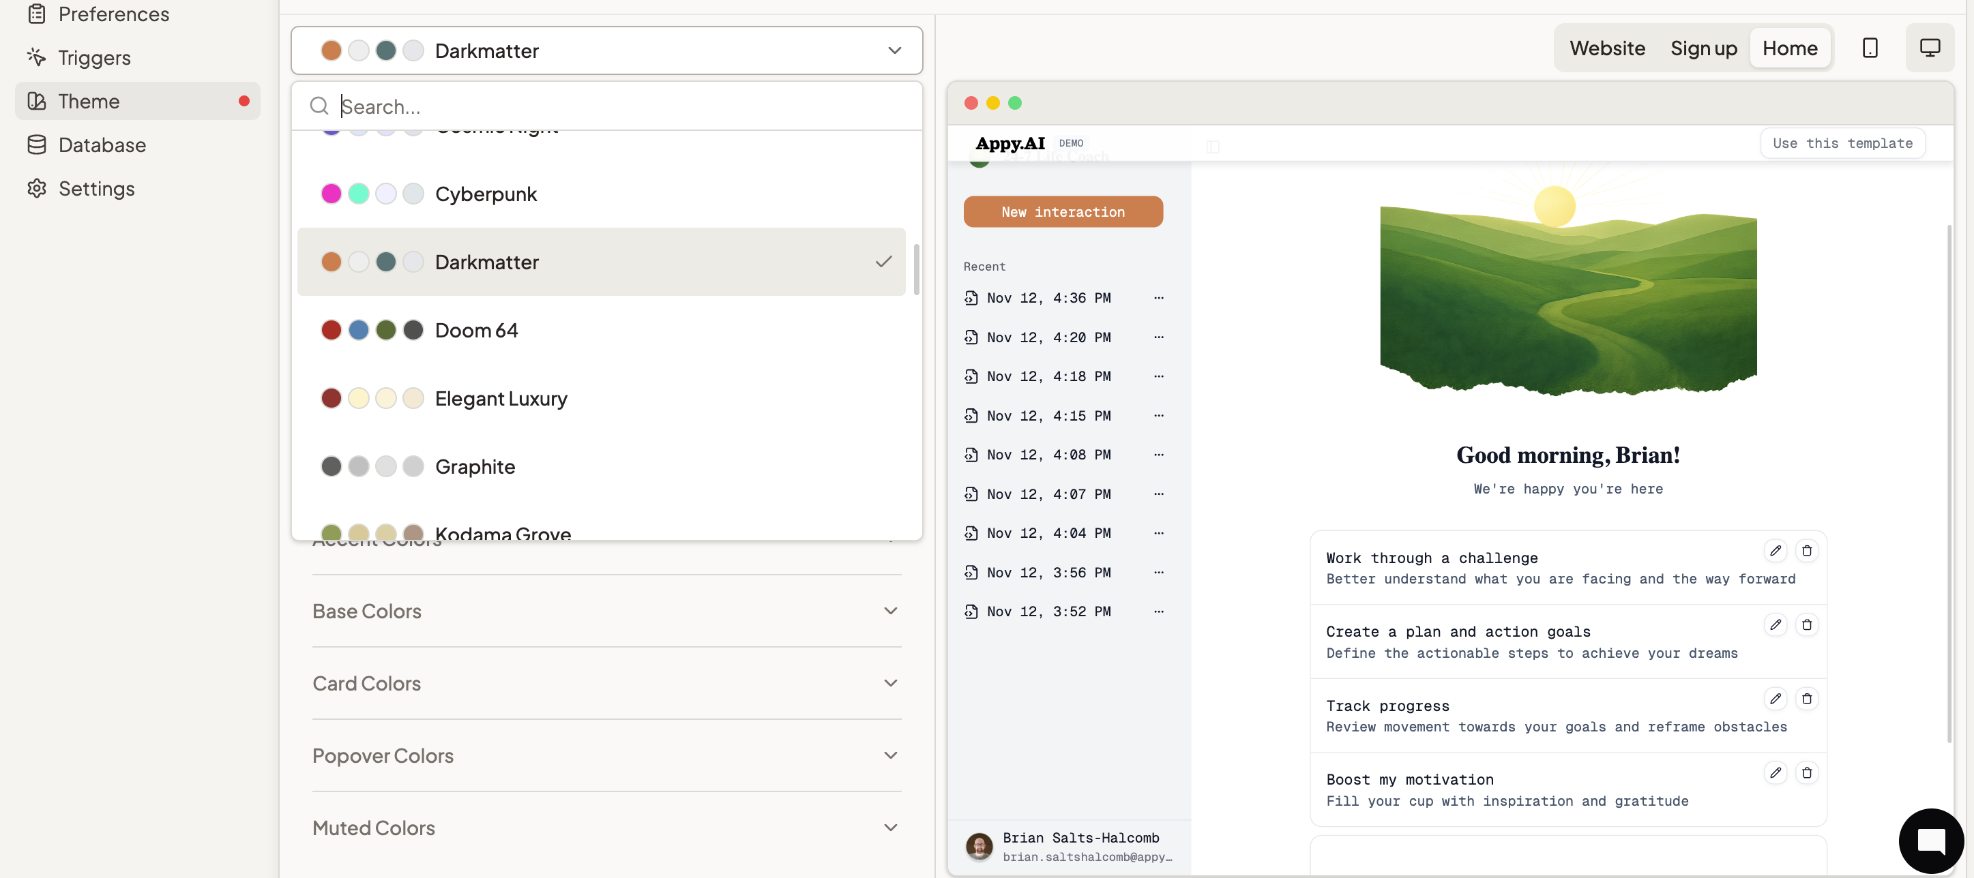This screenshot has height=878, width=1974.
Task: Switch to mobile device preview icon
Action: point(1870,48)
